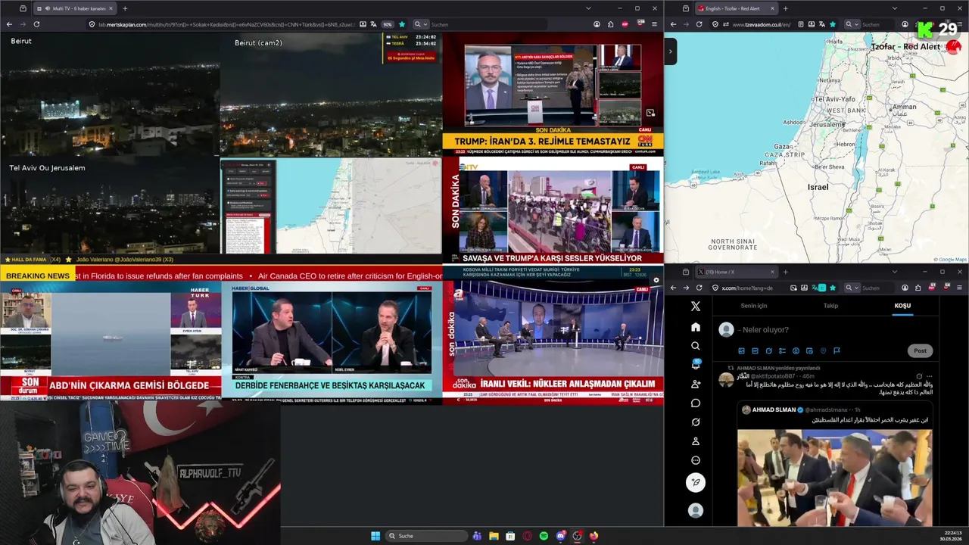Image resolution: width=969 pixels, height=545 pixels.
Task: Open settings gear above A Haber stream
Action: click(656, 280)
